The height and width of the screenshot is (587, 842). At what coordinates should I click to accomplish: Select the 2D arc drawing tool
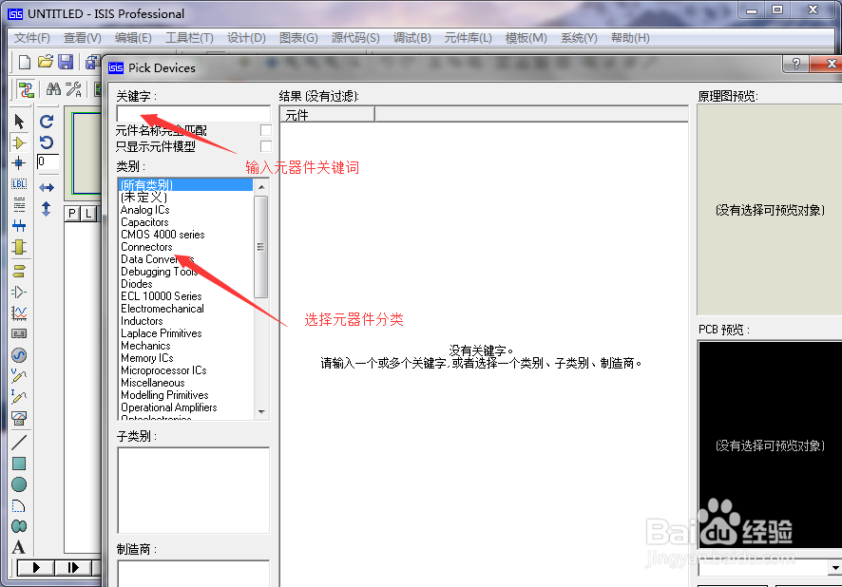point(19,505)
